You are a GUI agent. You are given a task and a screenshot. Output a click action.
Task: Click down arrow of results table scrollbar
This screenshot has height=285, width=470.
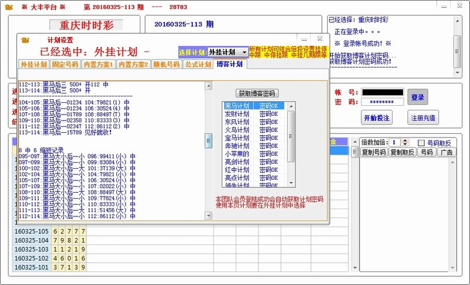[x=355, y=267]
